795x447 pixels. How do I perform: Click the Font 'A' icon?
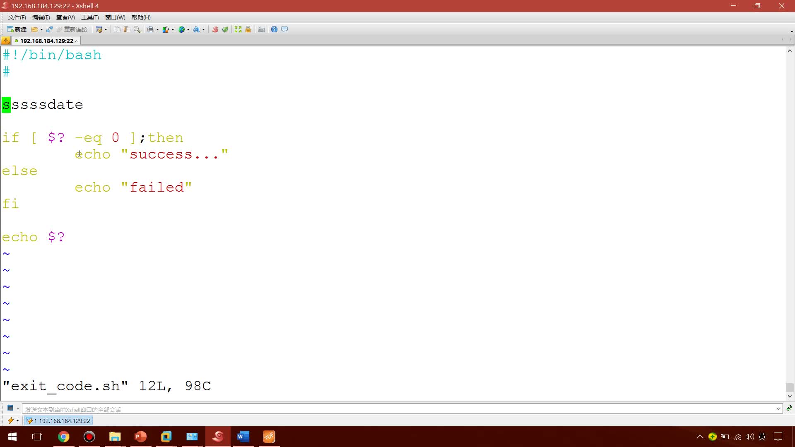(x=197, y=29)
